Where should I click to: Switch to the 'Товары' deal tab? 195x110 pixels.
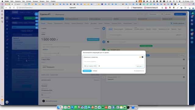click(x=50, y=23)
